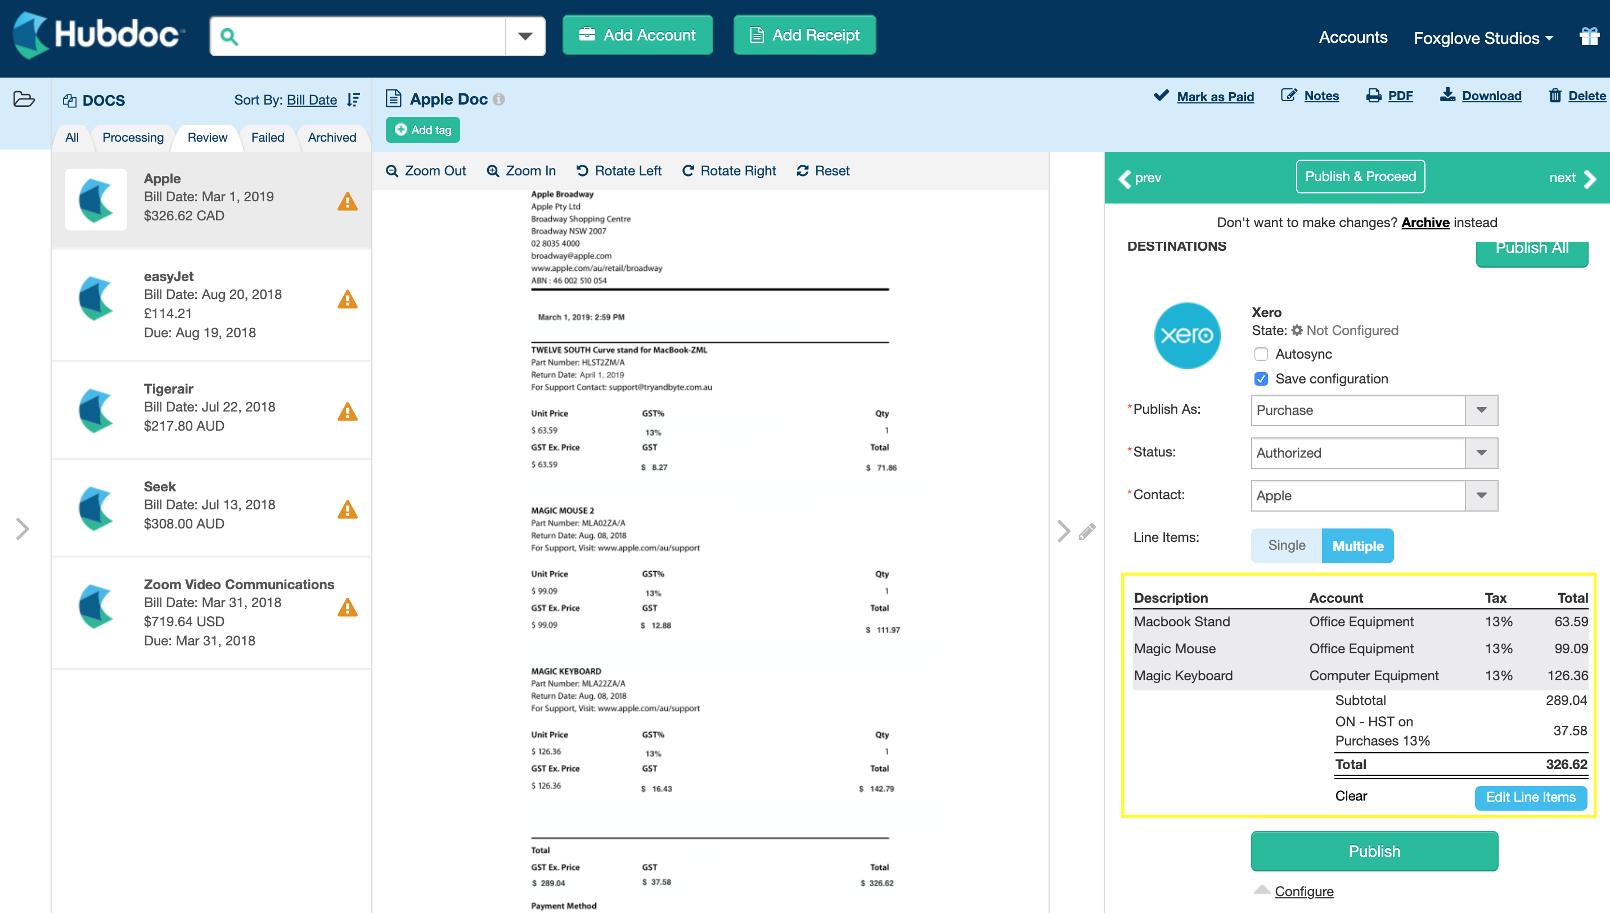Switch to the Failed tab
Image resolution: width=1610 pixels, height=913 pixels.
click(x=267, y=137)
